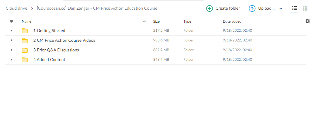Click the date added of 1 Getting Started

[237, 31]
